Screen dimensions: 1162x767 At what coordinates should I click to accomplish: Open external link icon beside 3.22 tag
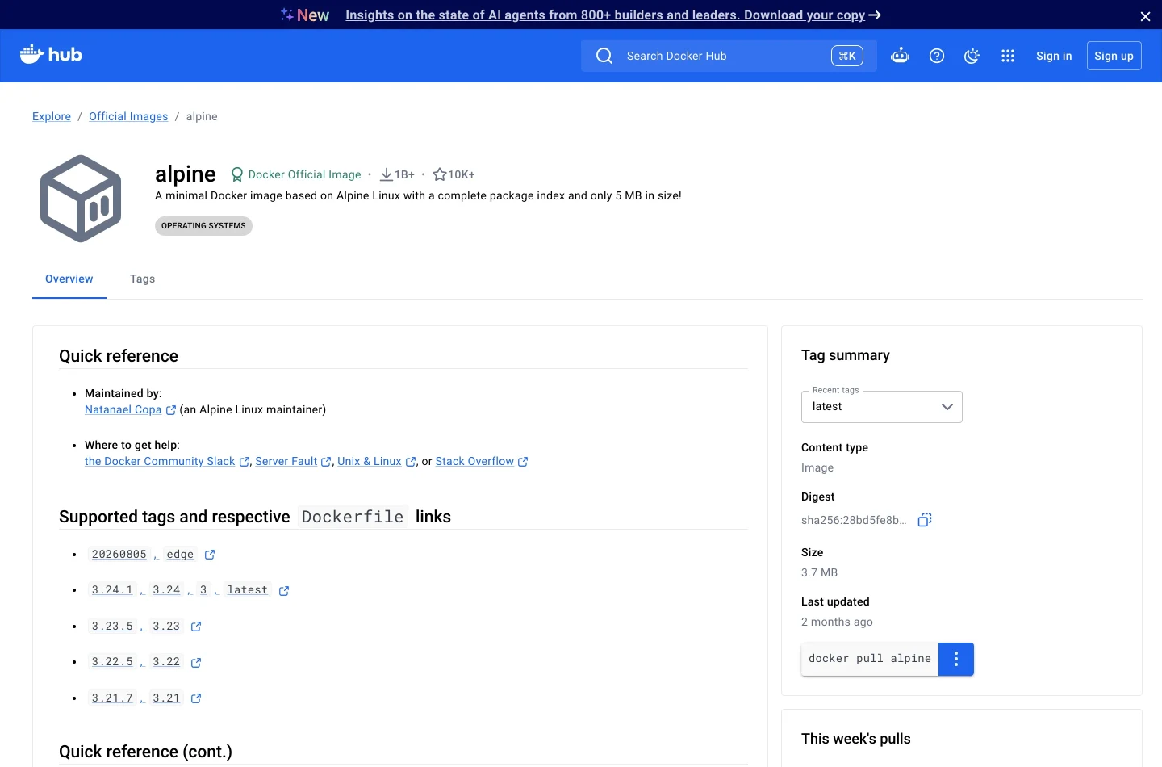(196, 663)
